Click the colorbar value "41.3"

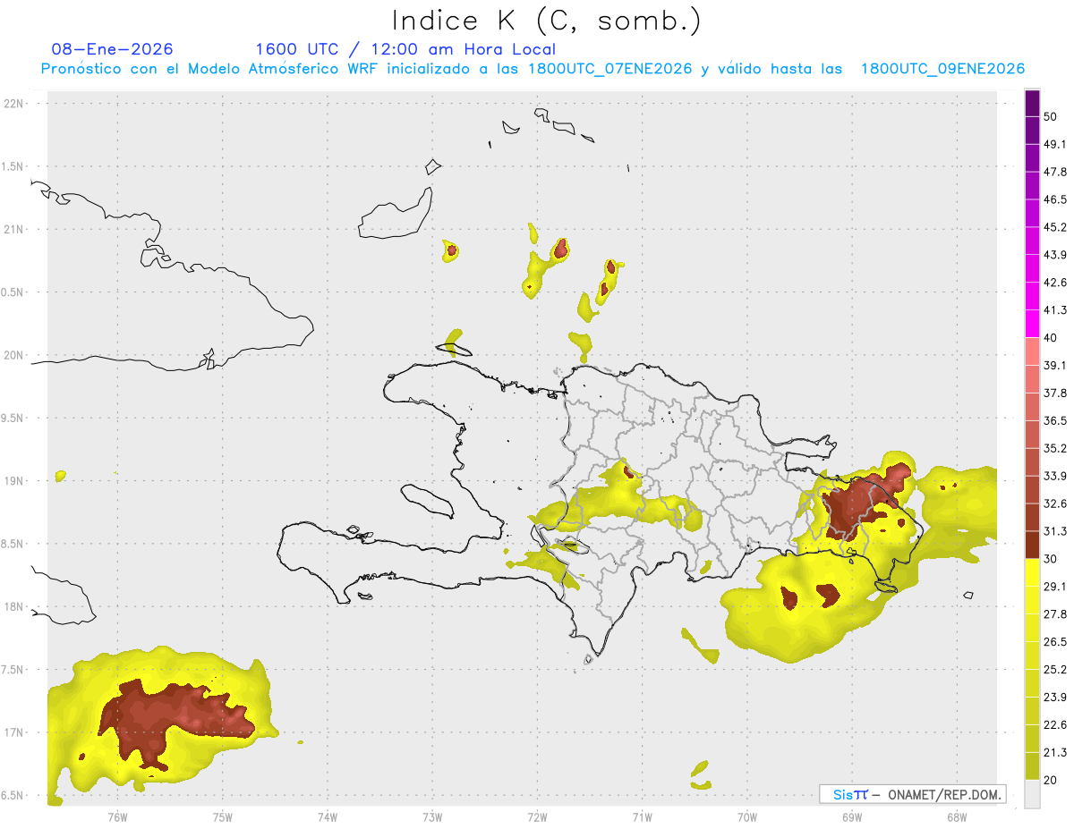coord(1055,310)
